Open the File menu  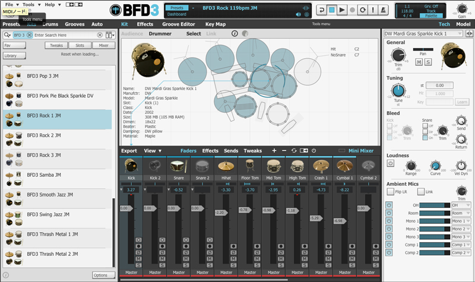[12, 5]
